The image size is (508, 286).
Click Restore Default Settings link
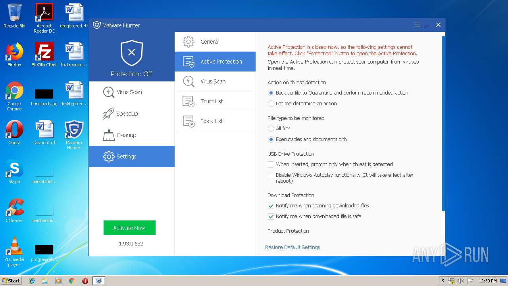[x=292, y=247]
